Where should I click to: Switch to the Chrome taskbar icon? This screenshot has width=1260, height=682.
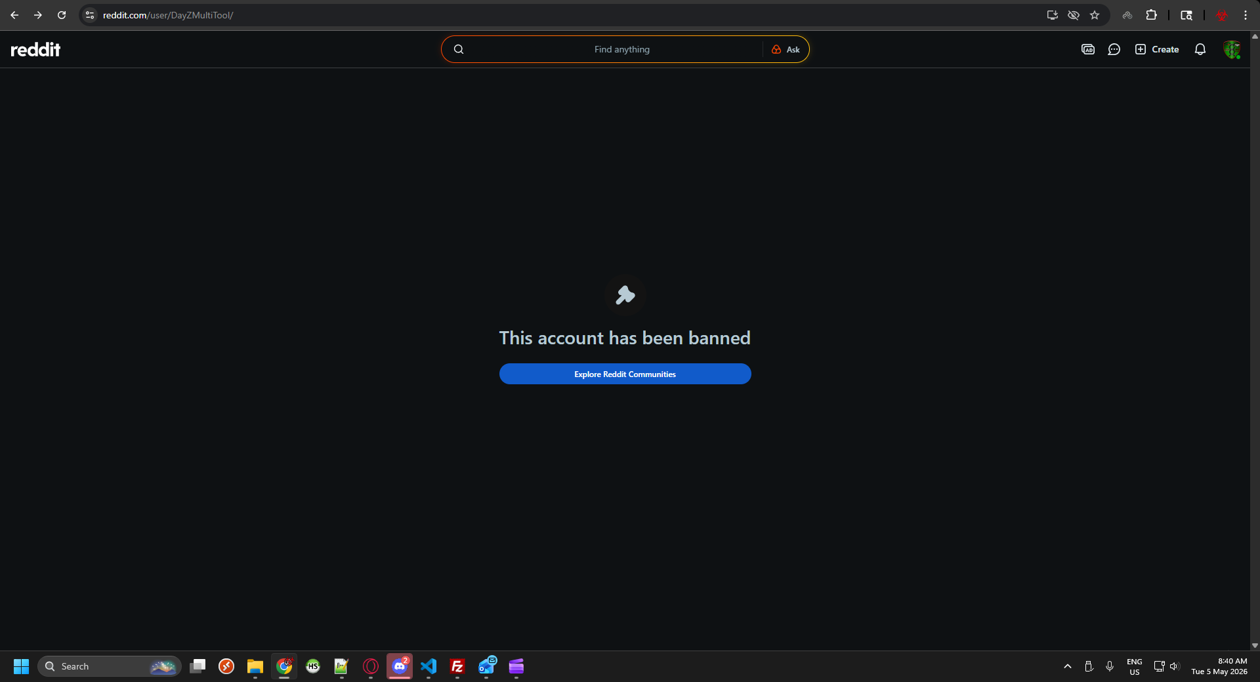click(x=284, y=666)
